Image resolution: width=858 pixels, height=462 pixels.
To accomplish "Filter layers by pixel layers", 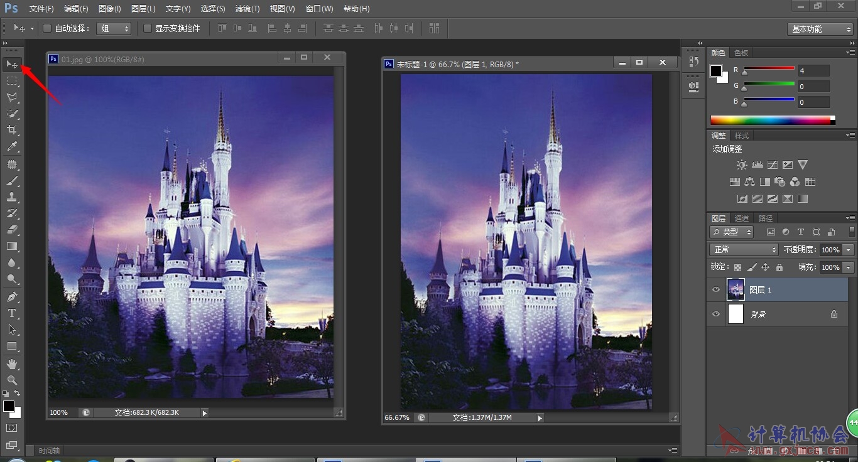I will click(771, 232).
